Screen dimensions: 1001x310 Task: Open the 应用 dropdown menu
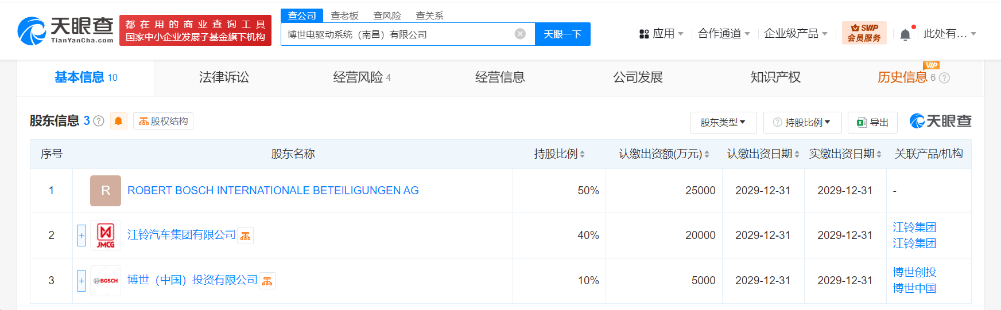pyautogui.click(x=661, y=34)
